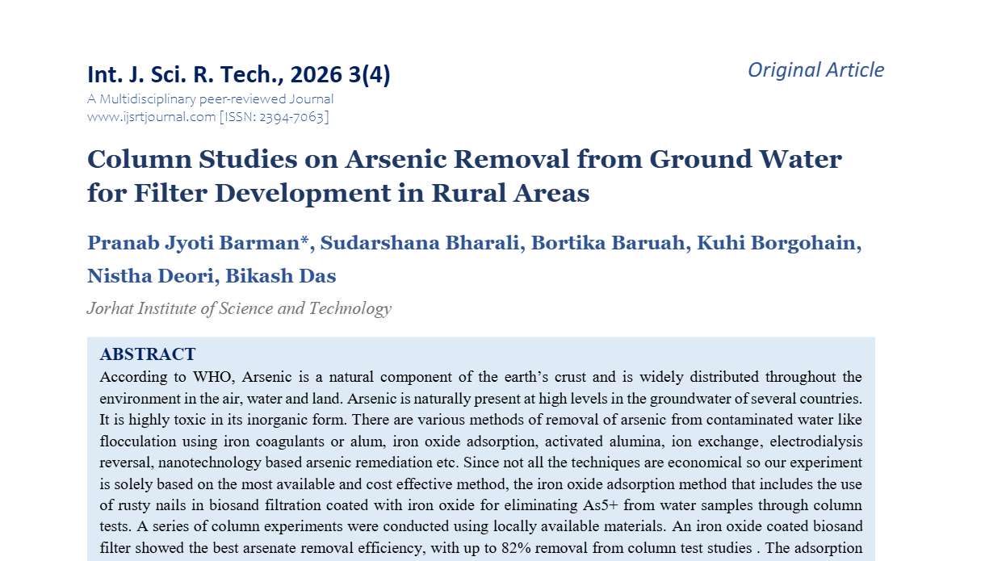
Task: Click the Original Article label
Action: point(816,70)
